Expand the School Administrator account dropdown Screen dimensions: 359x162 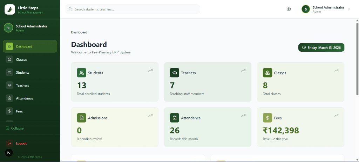[x=349, y=9]
